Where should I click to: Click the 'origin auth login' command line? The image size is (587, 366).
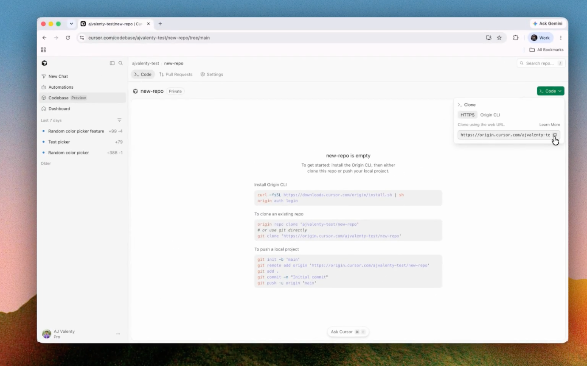point(278,201)
